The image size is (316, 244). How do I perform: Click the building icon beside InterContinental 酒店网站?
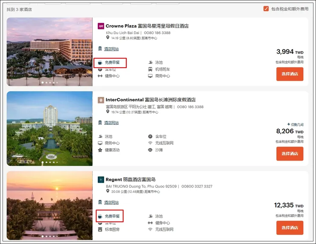(100, 123)
